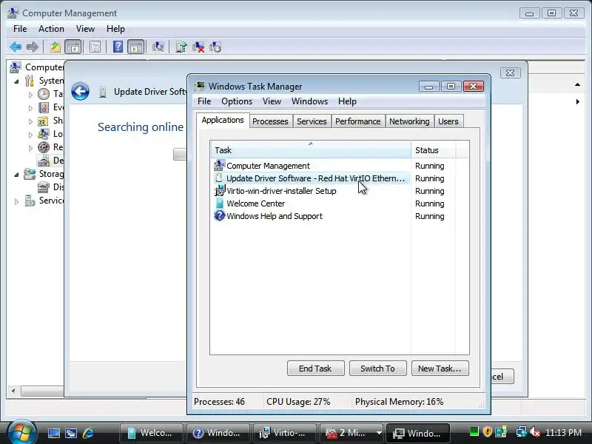Switch to the Processes tab
This screenshot has width=592, height=444.
(270, 121)
